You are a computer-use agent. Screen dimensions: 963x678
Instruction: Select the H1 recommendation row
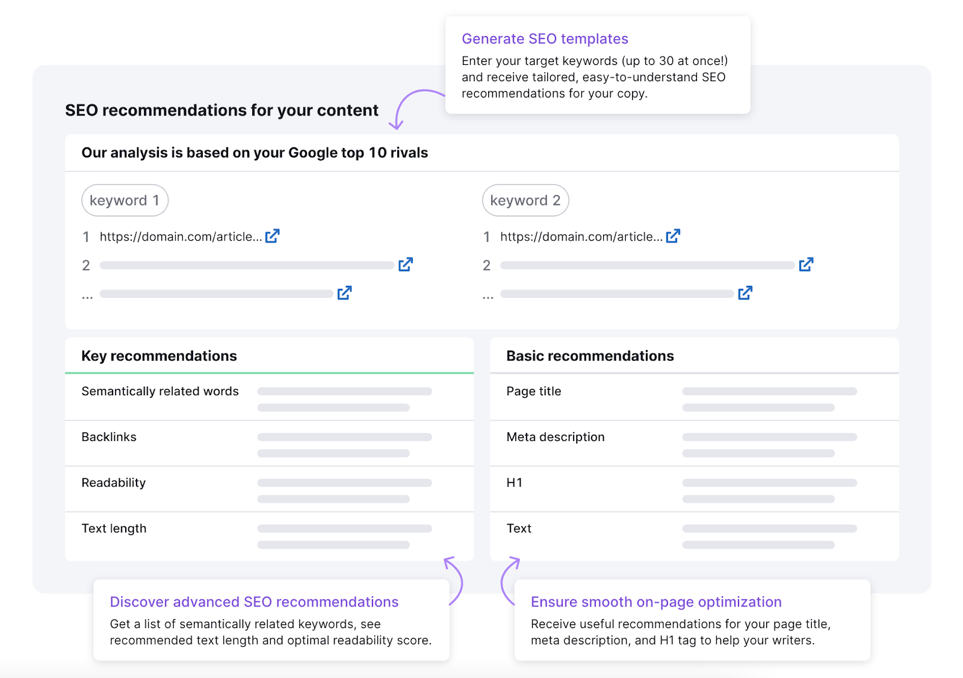(x=694, y=489)
